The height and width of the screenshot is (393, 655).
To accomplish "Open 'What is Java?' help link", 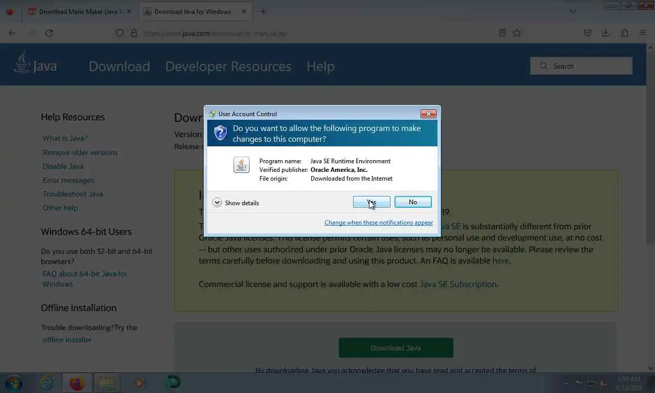I will [x=65, y=138].
